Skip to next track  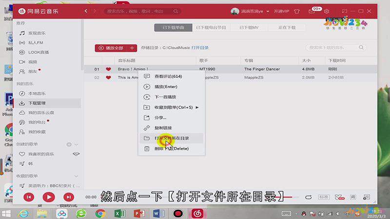pos(69,197)
